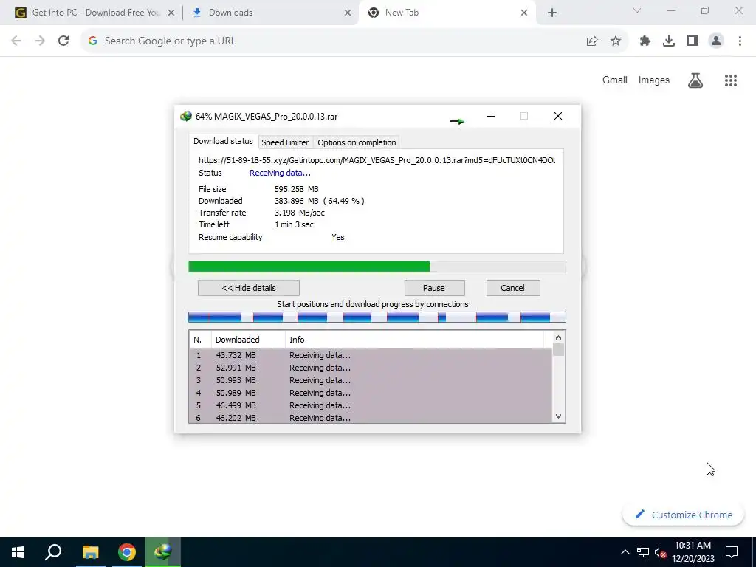The image size is (756, 567).
Task: Open Options on completion tab
Action: pyautogui.click(x=357, y=142)
